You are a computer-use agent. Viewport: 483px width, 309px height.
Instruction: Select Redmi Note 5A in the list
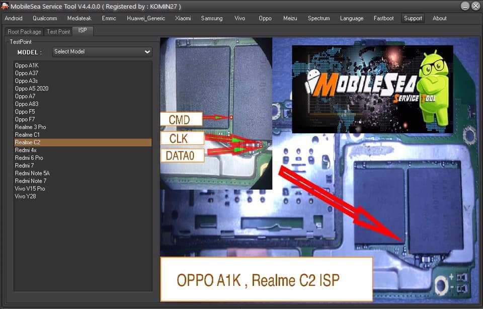click(x=83, y=173)
